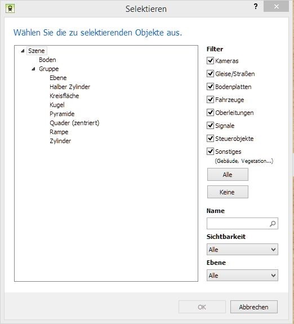Open the Ebene dropdown list

(x=242, y=275)
